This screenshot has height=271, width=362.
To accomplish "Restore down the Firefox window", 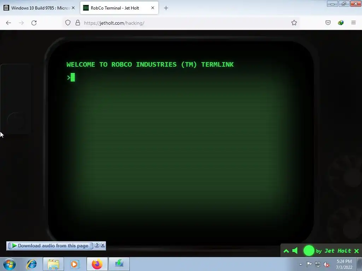I will point(344,4).
